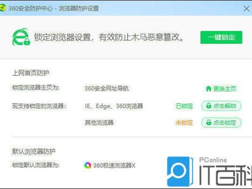The width and height of the screenshot is (252, 189).
Task: Close the 浏览器防护设置 window
Action: [246, 9]
